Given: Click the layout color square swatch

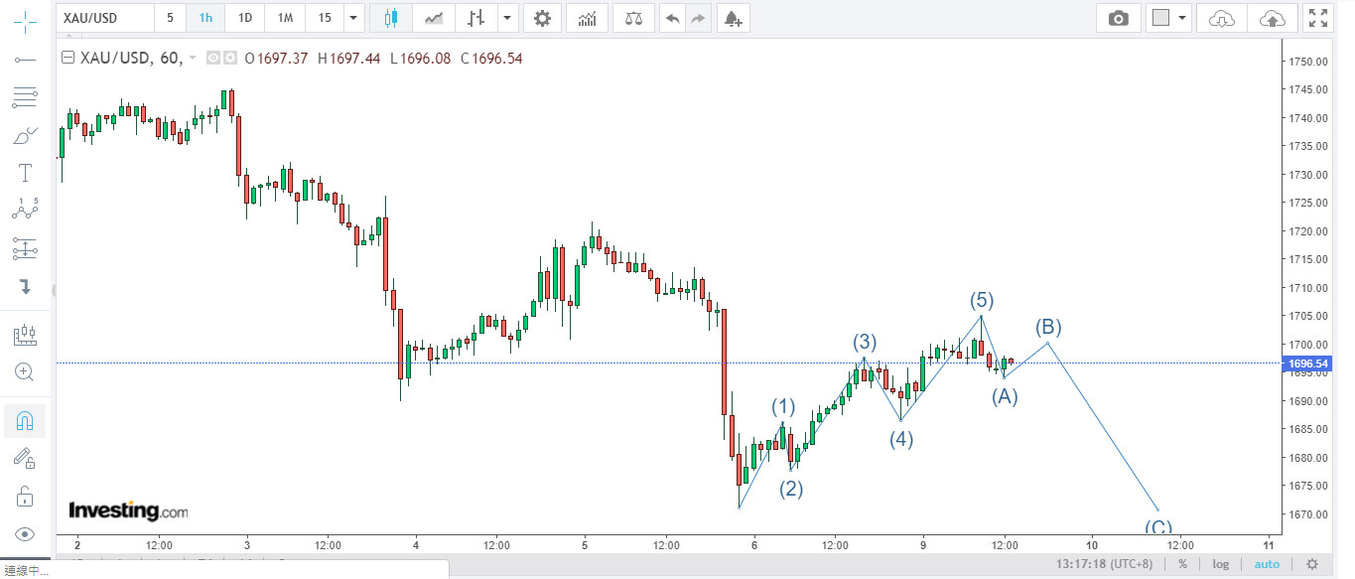Looking at the screenshot, I should pyautogui.click(x=1160, y=18).
